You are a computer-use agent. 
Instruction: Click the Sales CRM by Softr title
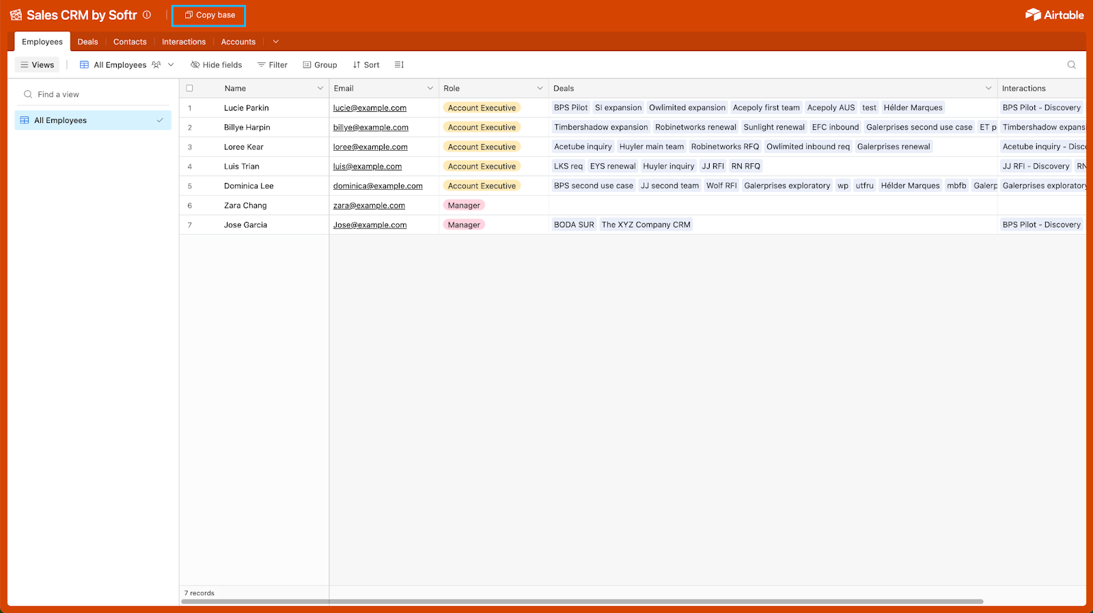[82, 15]
